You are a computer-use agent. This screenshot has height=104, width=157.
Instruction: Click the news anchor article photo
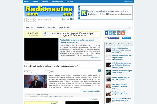(36, 81)
